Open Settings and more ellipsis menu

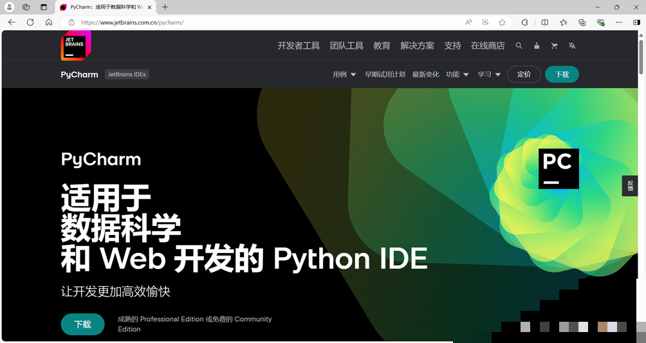pos(619,23)
